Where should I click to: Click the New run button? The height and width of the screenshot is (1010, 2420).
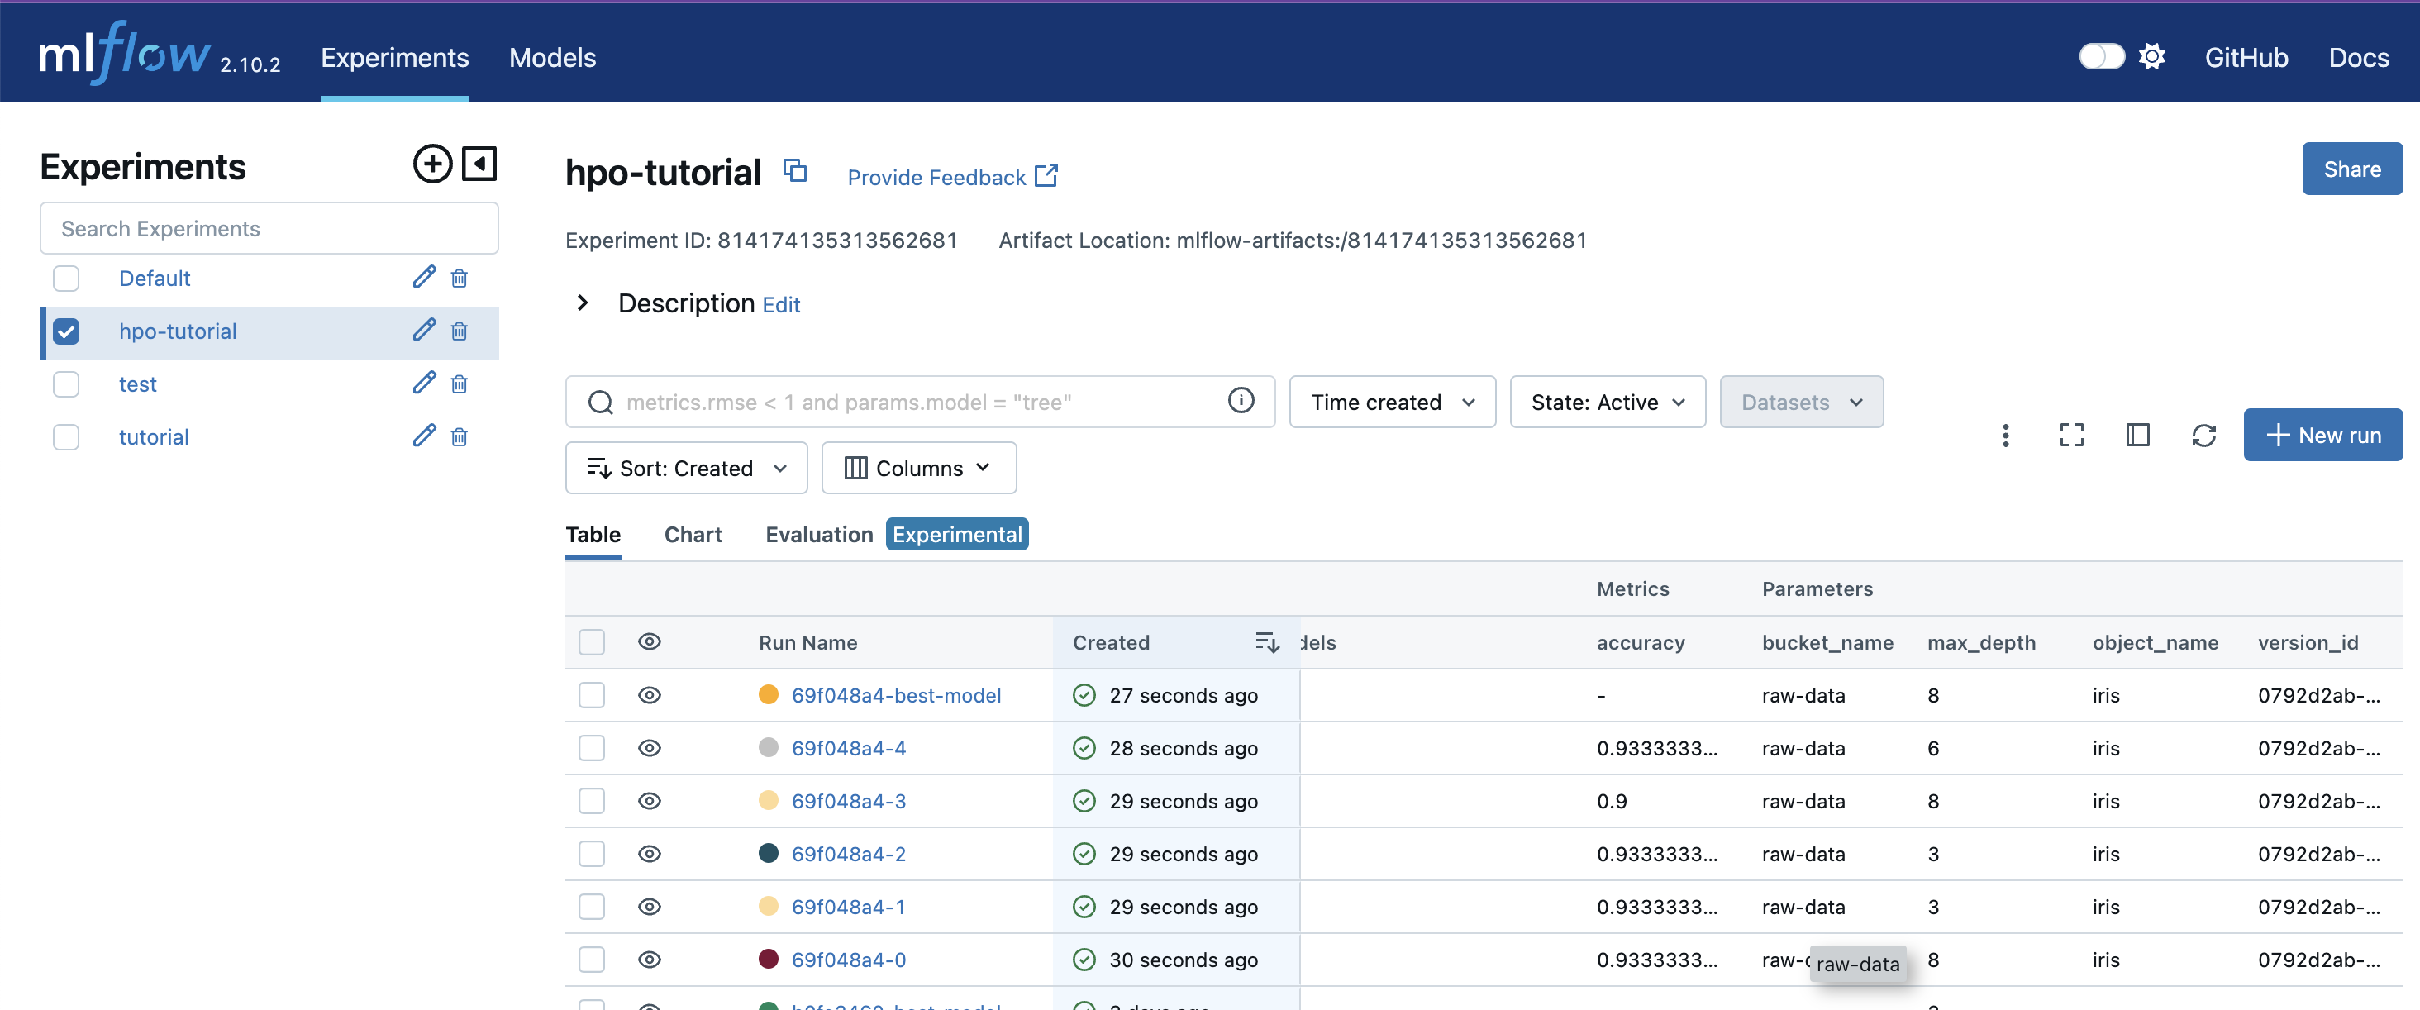pos(2322,435)
